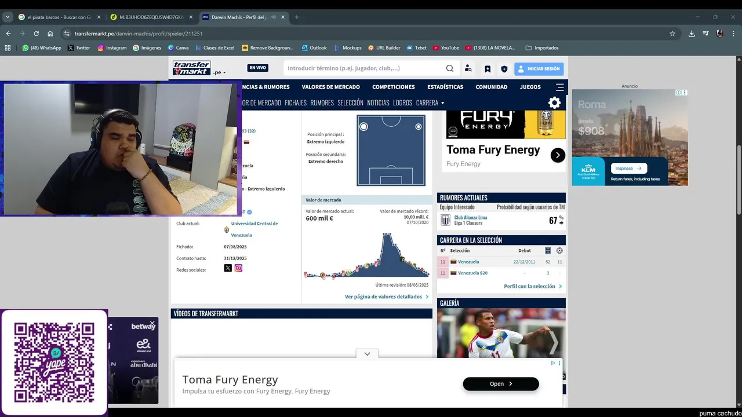Go to the browser home page
Viewport: 742px width, 417px height.
(x=50, y=34)
